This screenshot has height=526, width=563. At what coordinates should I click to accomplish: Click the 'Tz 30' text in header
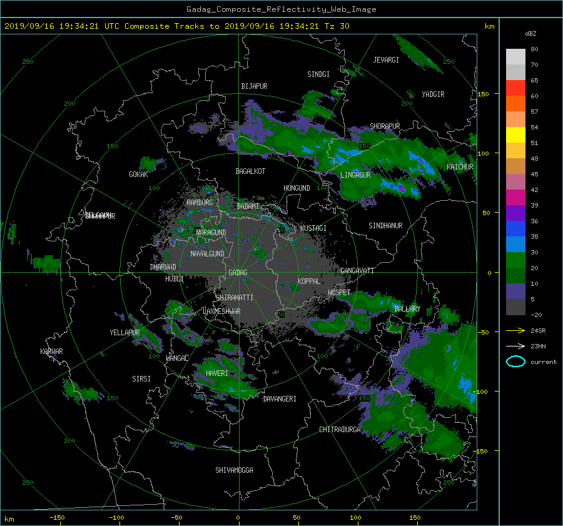pos(337,26)
